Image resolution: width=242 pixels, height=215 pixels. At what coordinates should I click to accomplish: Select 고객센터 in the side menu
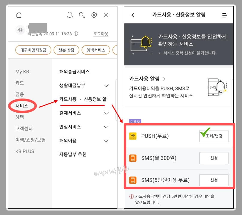pos(24,128)
